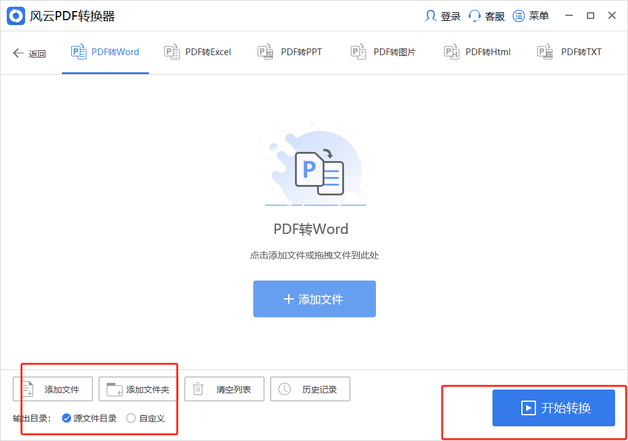Image resolution: width=628 pixels, height=441 pixels.
Task: Minimize the window
Action: coord(569,15)
